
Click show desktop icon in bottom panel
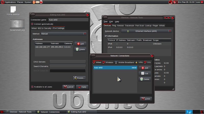coord(2,112)
